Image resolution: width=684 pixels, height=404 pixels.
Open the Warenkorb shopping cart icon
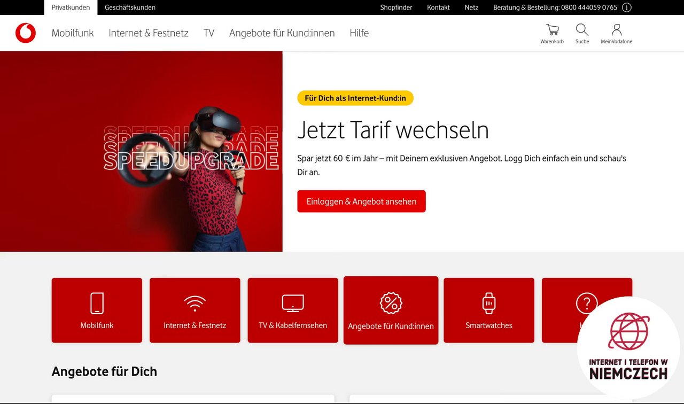coord(552,34)
